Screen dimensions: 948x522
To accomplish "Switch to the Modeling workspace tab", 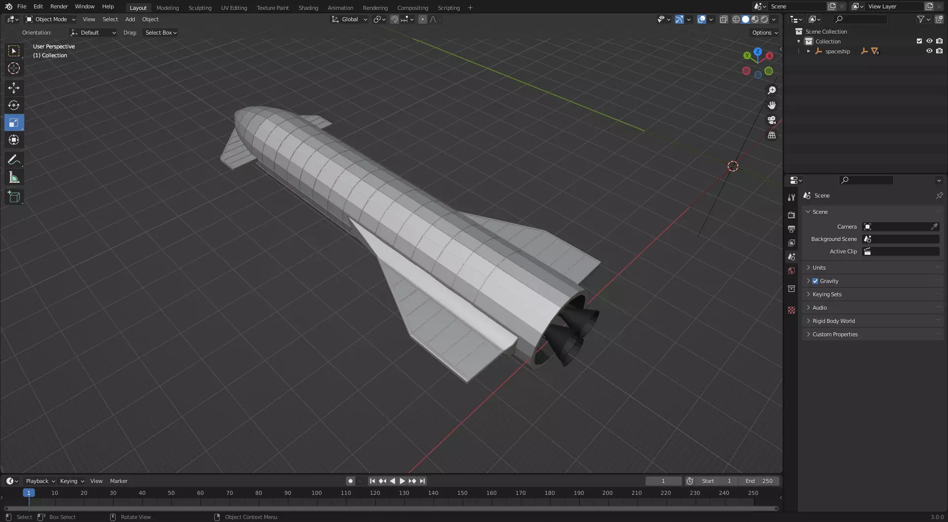I will 167,8.
